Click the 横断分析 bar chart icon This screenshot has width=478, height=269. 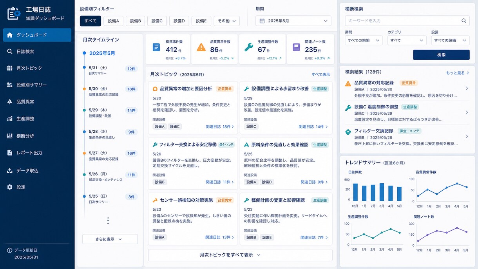10,136
